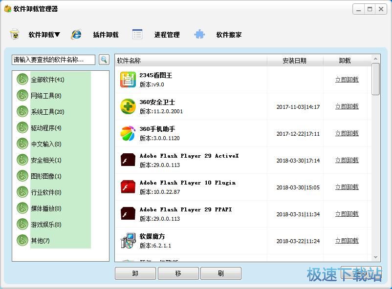
Task: Select the 软媒魔方 name text
Action: pyautogui.click(x=152, y=236)
